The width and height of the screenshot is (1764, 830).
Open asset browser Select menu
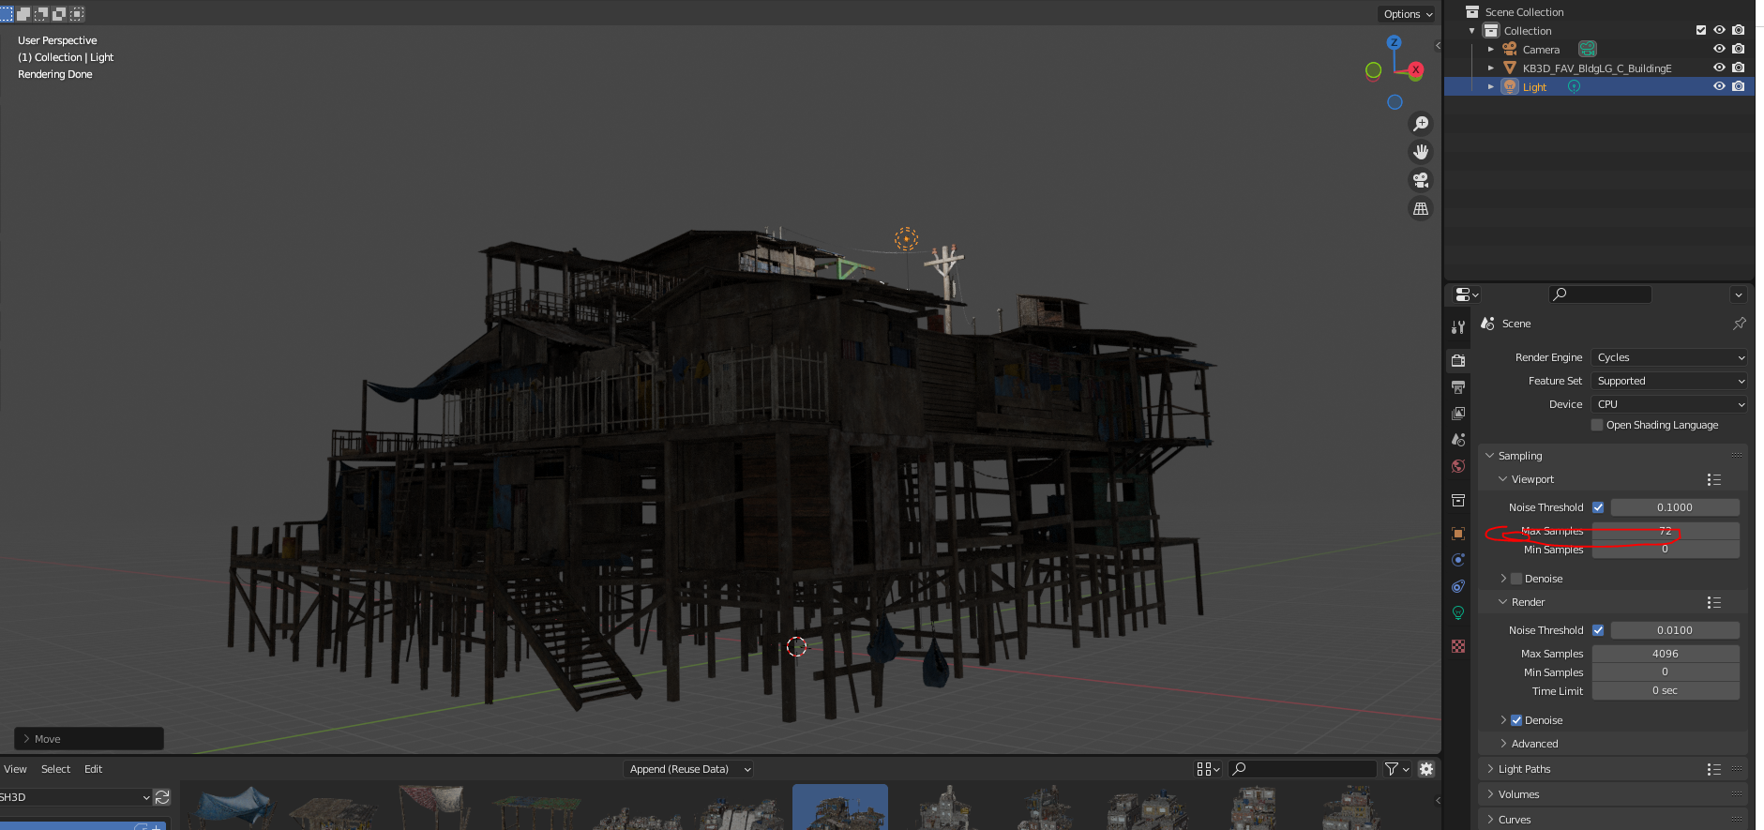coord(55,769)
